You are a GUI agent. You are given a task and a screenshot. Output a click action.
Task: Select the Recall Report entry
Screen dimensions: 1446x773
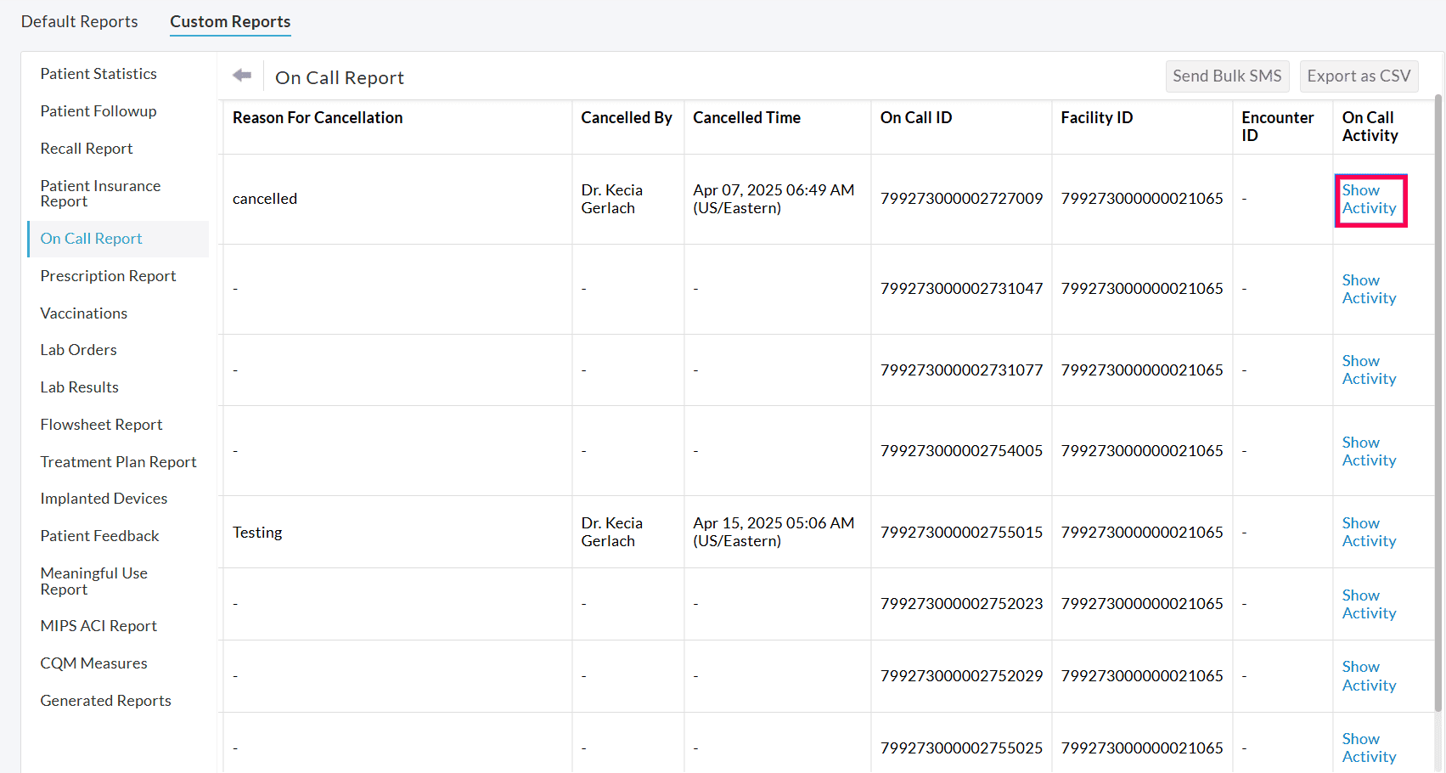point(87,148)
